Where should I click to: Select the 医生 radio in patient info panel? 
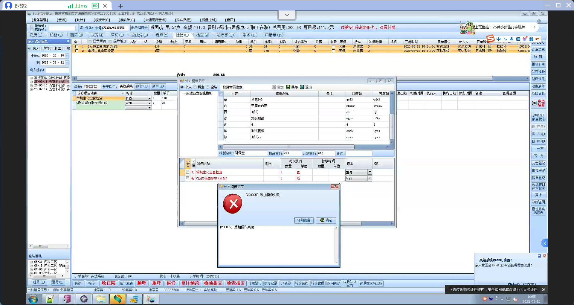click(x=41, y=48)
